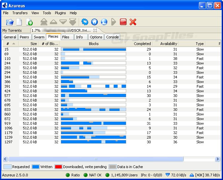Open the Tools menu
The image size is (223, 180).
tap(47, 13)
